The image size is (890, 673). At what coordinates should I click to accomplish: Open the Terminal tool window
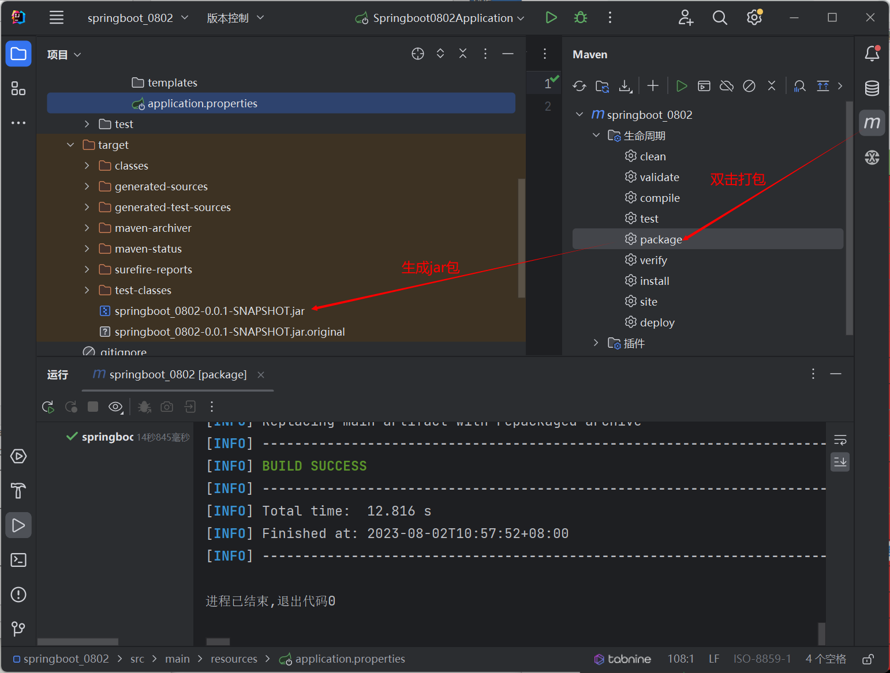click(18, 560)
